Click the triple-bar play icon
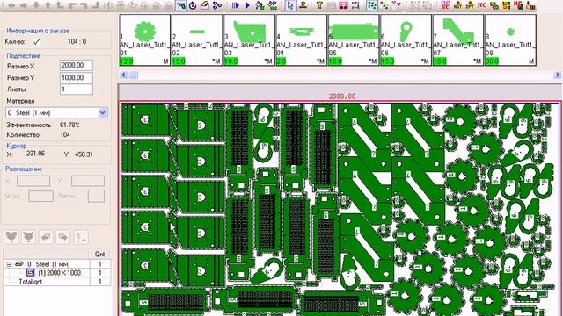 (236, 5)
